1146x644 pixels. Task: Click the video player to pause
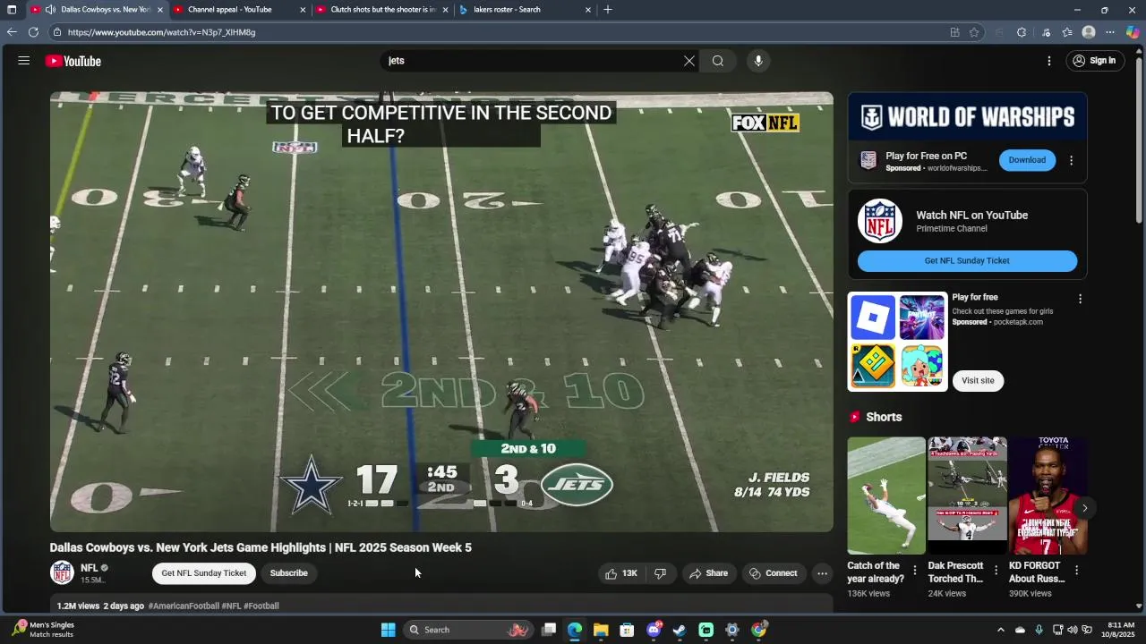coord(441,312)
